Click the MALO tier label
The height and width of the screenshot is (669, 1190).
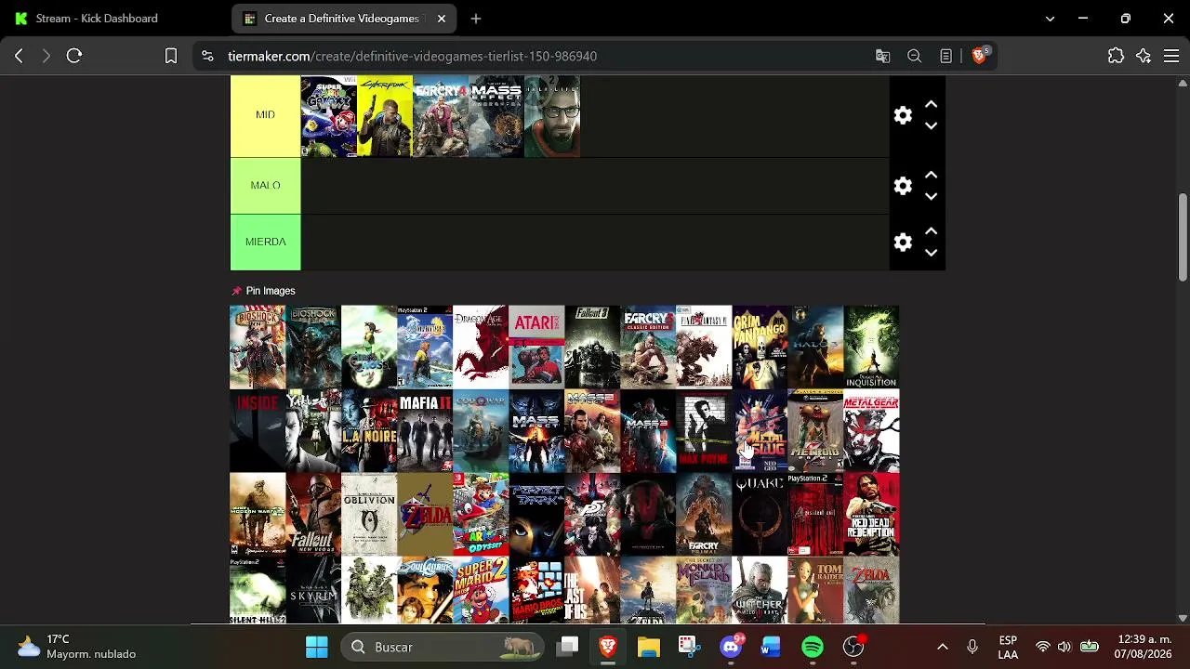tap(265, 186)
